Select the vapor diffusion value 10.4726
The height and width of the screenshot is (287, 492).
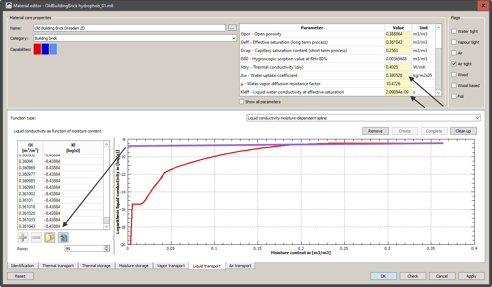click(398, 84)
